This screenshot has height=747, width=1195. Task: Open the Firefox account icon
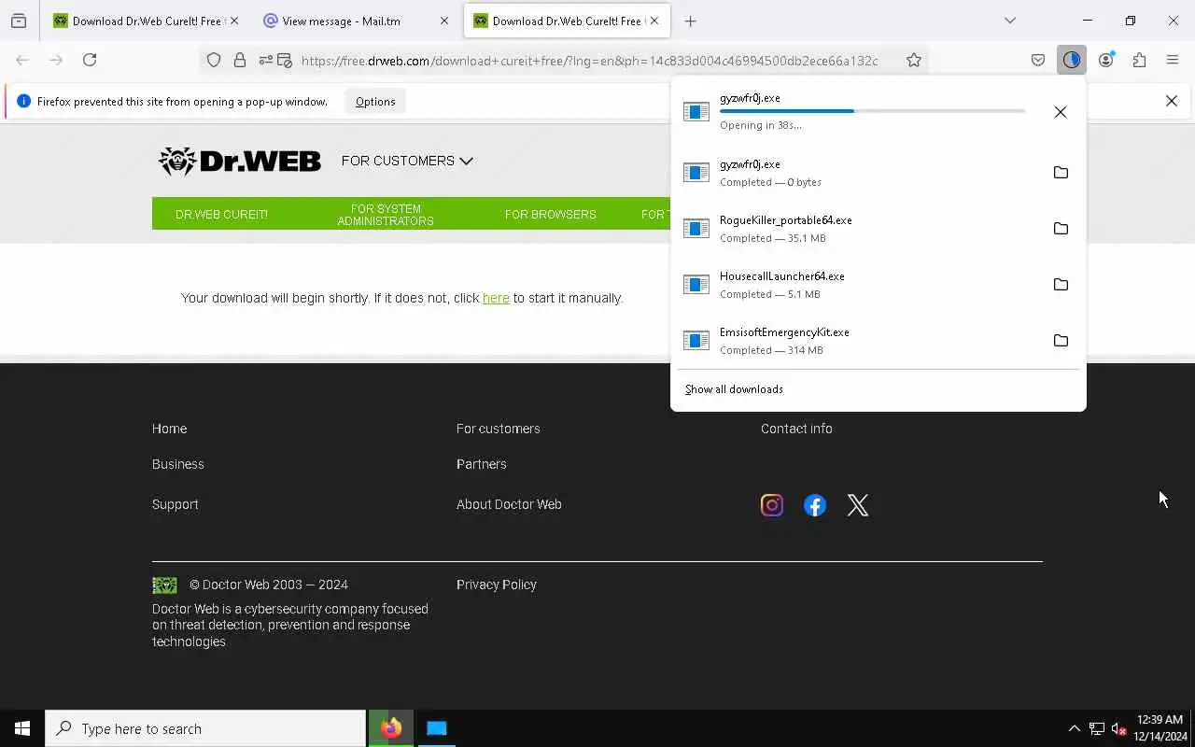tap(1106, 60)
